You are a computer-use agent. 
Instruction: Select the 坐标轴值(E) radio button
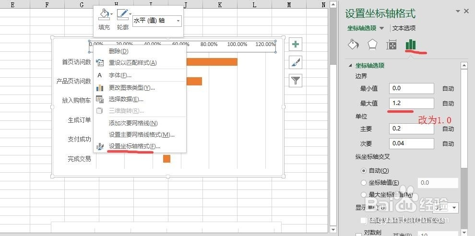[x=364, y=183]
